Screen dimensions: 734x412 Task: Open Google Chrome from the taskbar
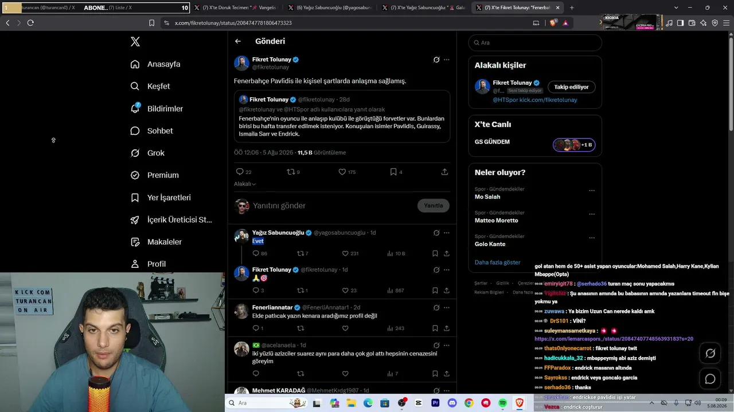tap(469, 403)
